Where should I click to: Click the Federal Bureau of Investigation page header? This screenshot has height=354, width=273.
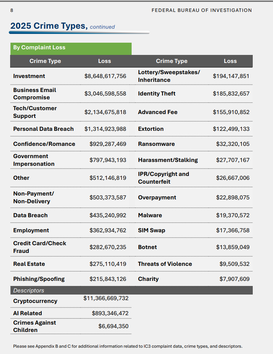click(201, 10)
